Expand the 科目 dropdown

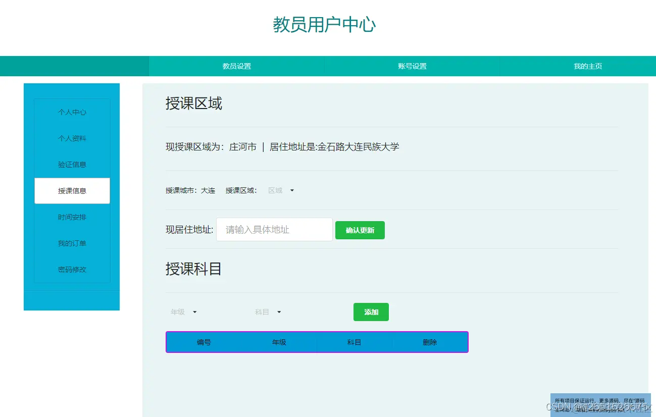(267, 312)
